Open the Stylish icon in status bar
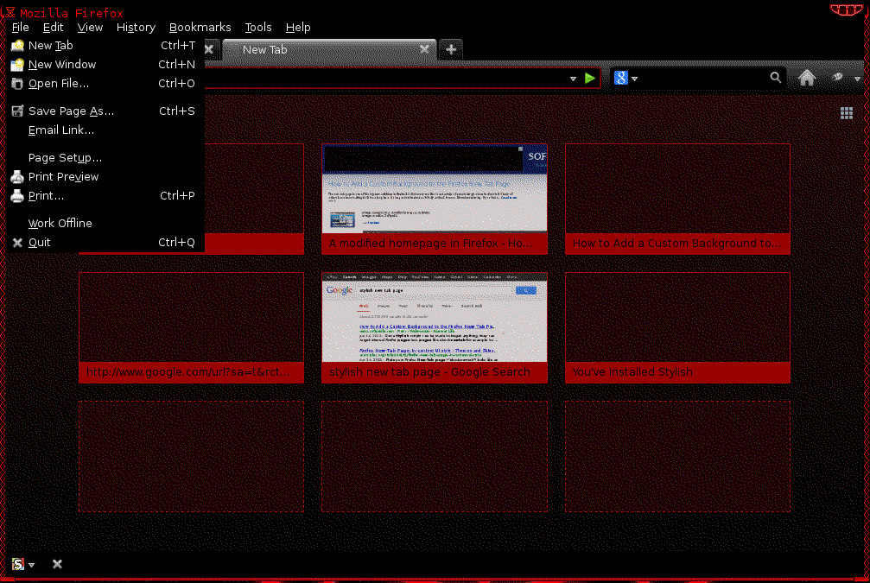 (x=18, y=564)
